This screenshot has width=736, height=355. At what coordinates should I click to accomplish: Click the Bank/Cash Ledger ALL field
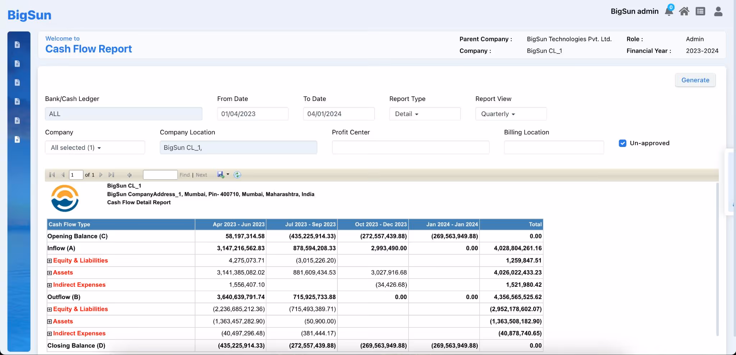tap(124, 114)
